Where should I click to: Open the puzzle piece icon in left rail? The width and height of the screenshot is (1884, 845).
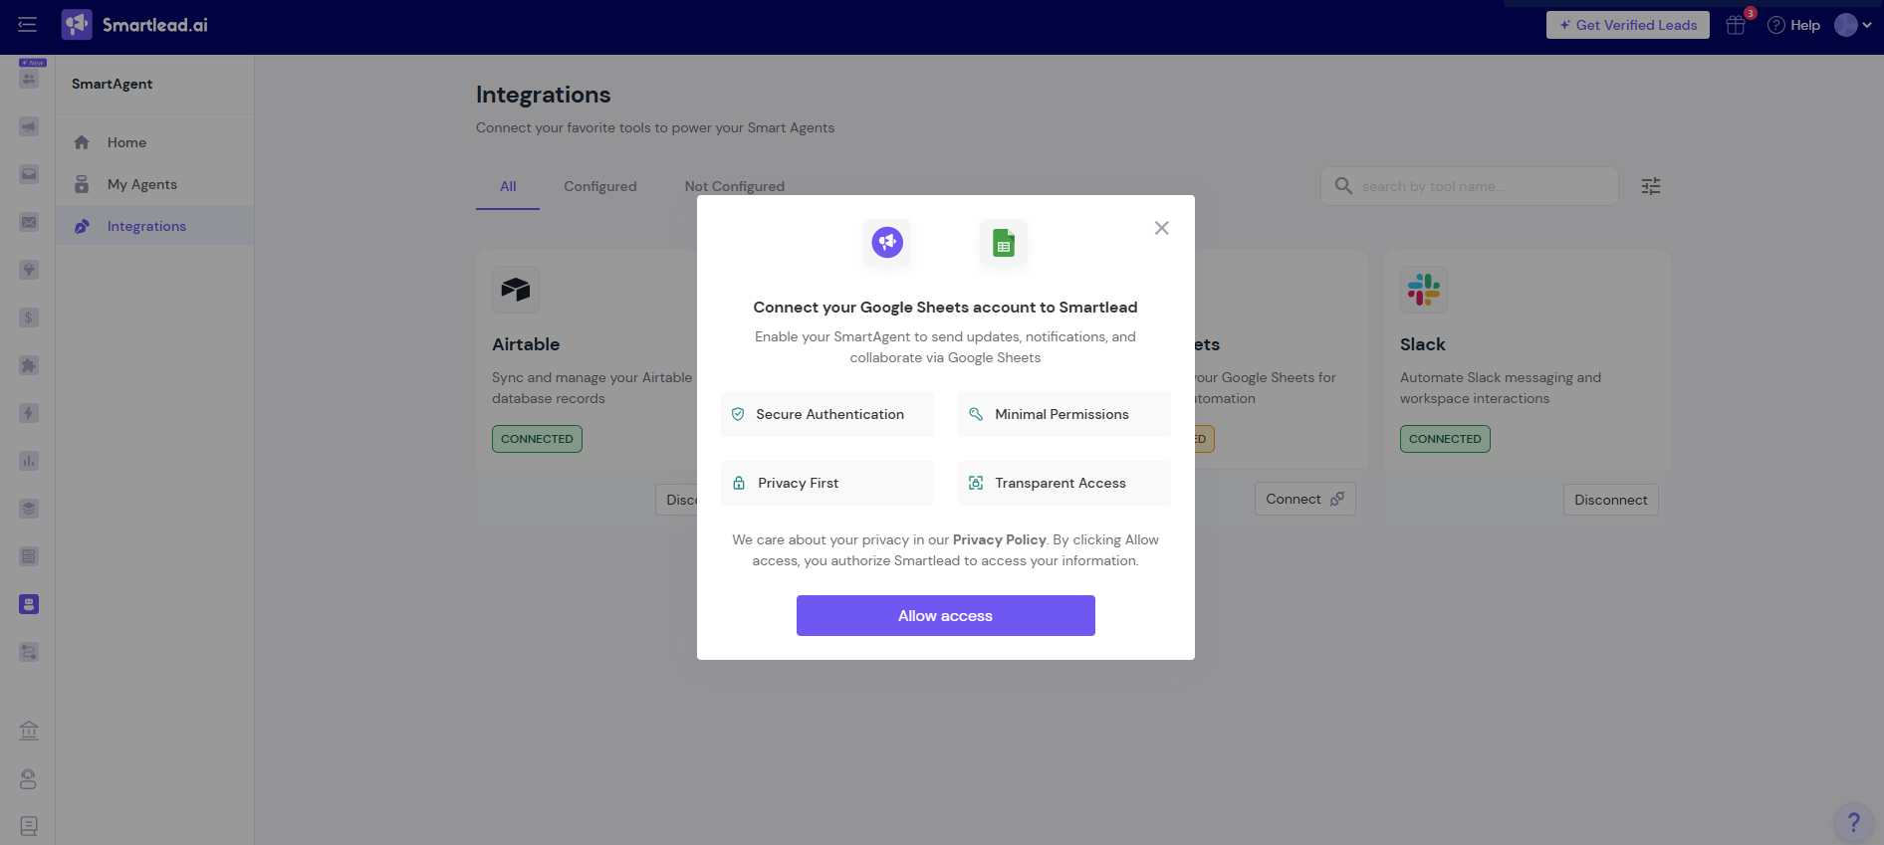click(x=29, y=365)
